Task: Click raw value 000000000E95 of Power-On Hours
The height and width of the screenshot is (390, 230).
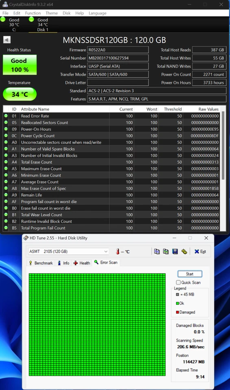Action: [205, 129]
